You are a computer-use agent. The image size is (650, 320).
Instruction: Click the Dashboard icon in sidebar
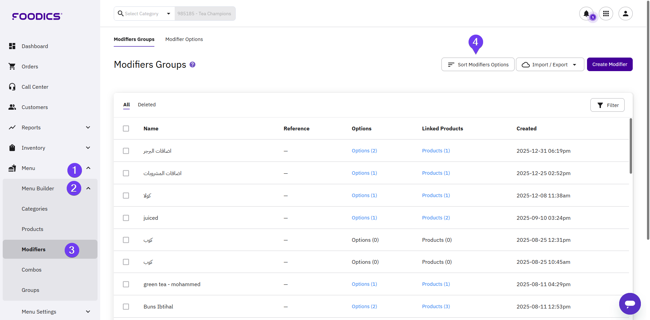click(x=12, y=46)
